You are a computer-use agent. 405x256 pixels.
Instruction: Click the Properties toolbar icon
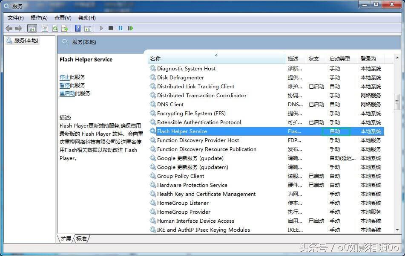pos(45,28)
